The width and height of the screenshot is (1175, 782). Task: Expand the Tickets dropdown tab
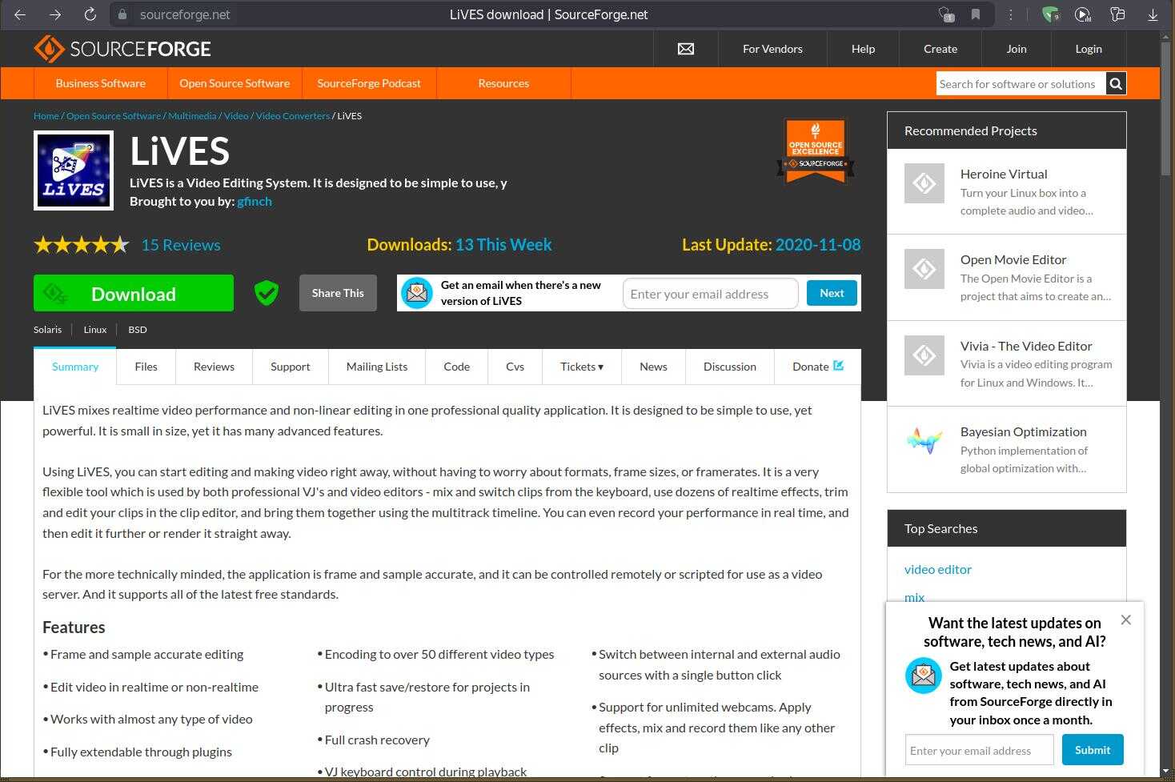tap(582, 367)
